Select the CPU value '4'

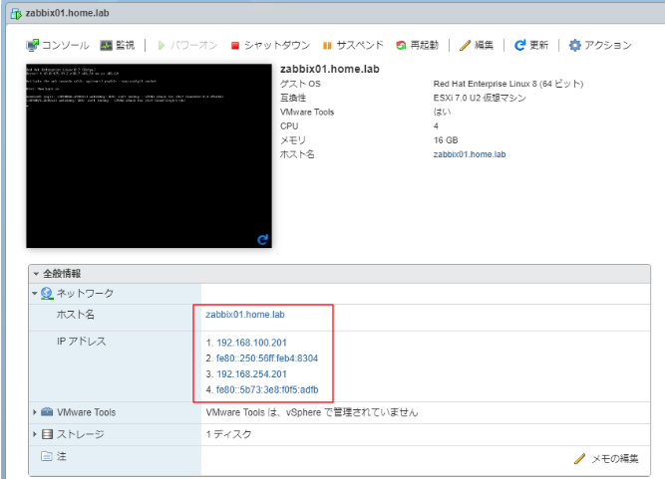point(436,126)
